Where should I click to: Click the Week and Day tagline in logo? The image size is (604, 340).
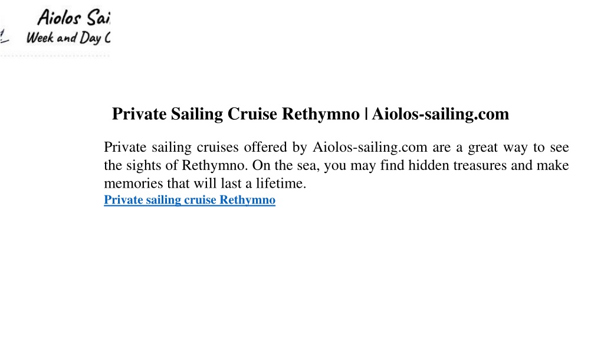pyautogui.click(x=68, y=38)
